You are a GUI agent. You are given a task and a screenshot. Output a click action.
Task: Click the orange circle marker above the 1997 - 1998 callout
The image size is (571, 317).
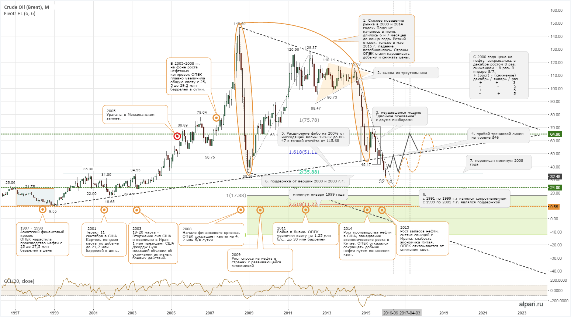point(43,210)
